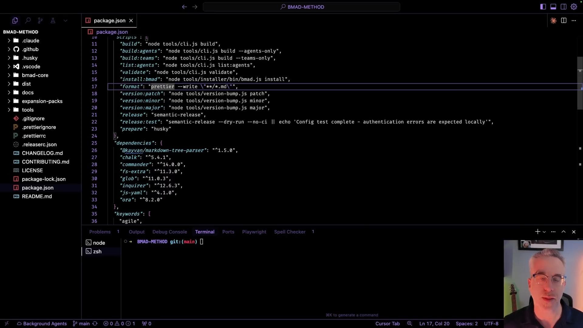This screenshot has height=328, width=583.
Task: Click the Explorer files icon
Action: [x=15, y=21]
